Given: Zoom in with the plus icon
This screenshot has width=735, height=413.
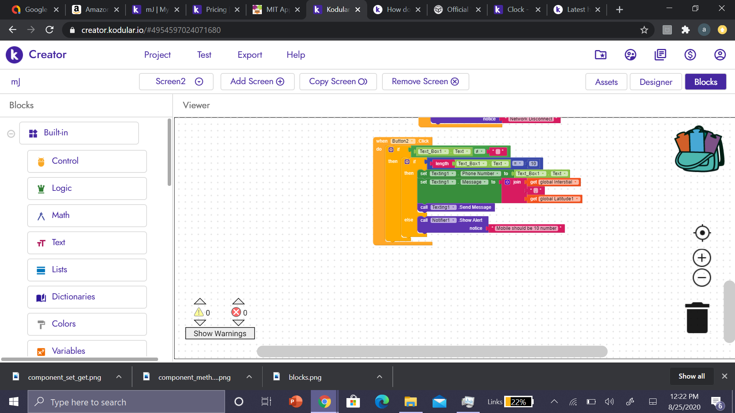Looking at the screenshot, I should (x=702, y=258).
